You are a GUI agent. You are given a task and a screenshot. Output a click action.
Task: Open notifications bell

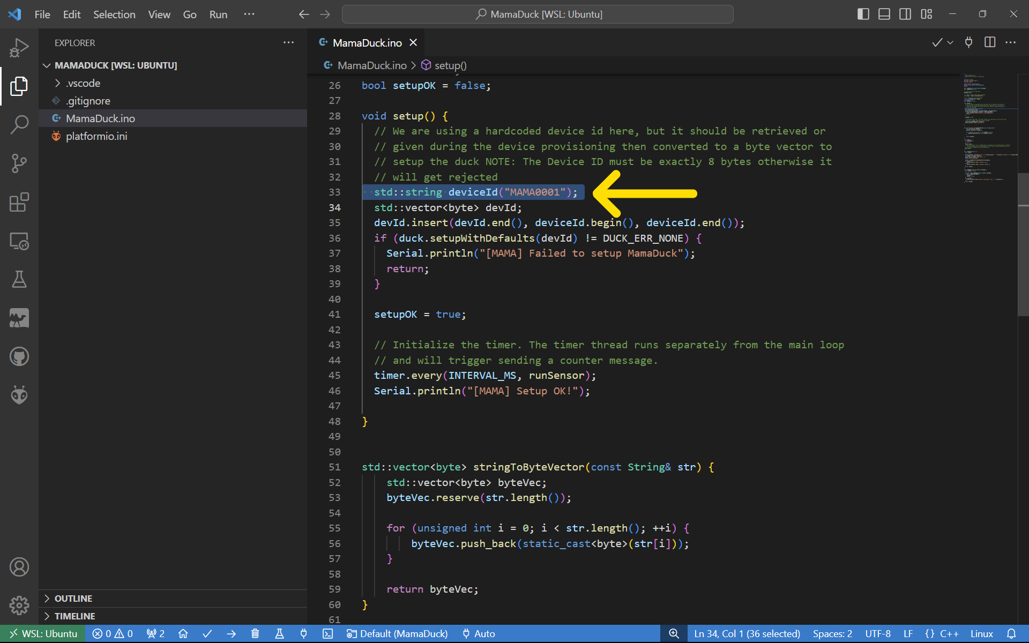click(x=1011, y=634)
